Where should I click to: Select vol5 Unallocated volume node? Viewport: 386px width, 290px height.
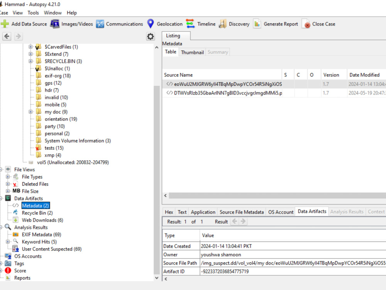(x=73, y=162)
